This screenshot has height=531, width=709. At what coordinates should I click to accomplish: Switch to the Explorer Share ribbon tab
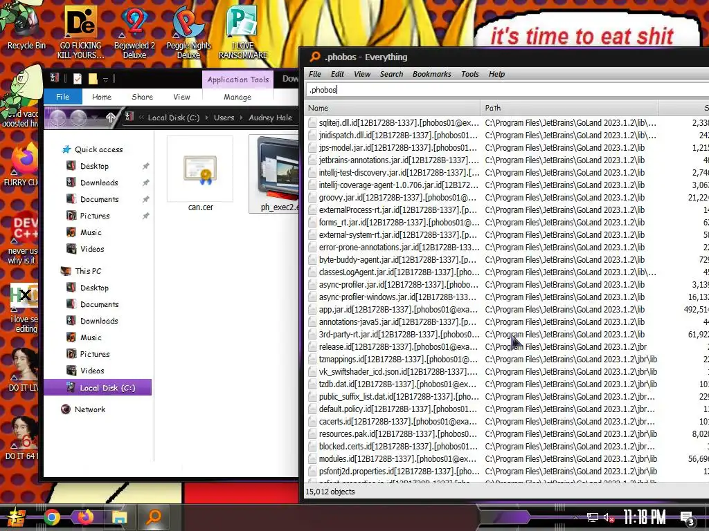142,97
